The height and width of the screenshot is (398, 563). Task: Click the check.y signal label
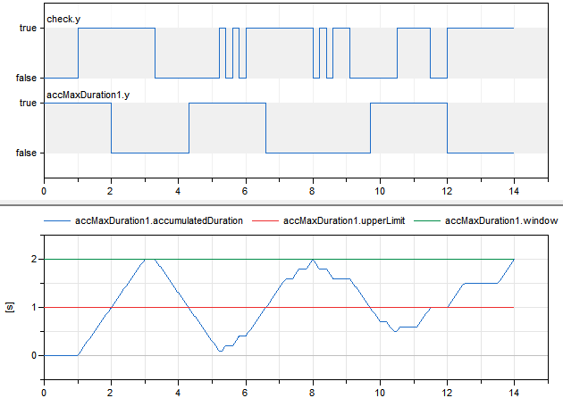[62, 19]
